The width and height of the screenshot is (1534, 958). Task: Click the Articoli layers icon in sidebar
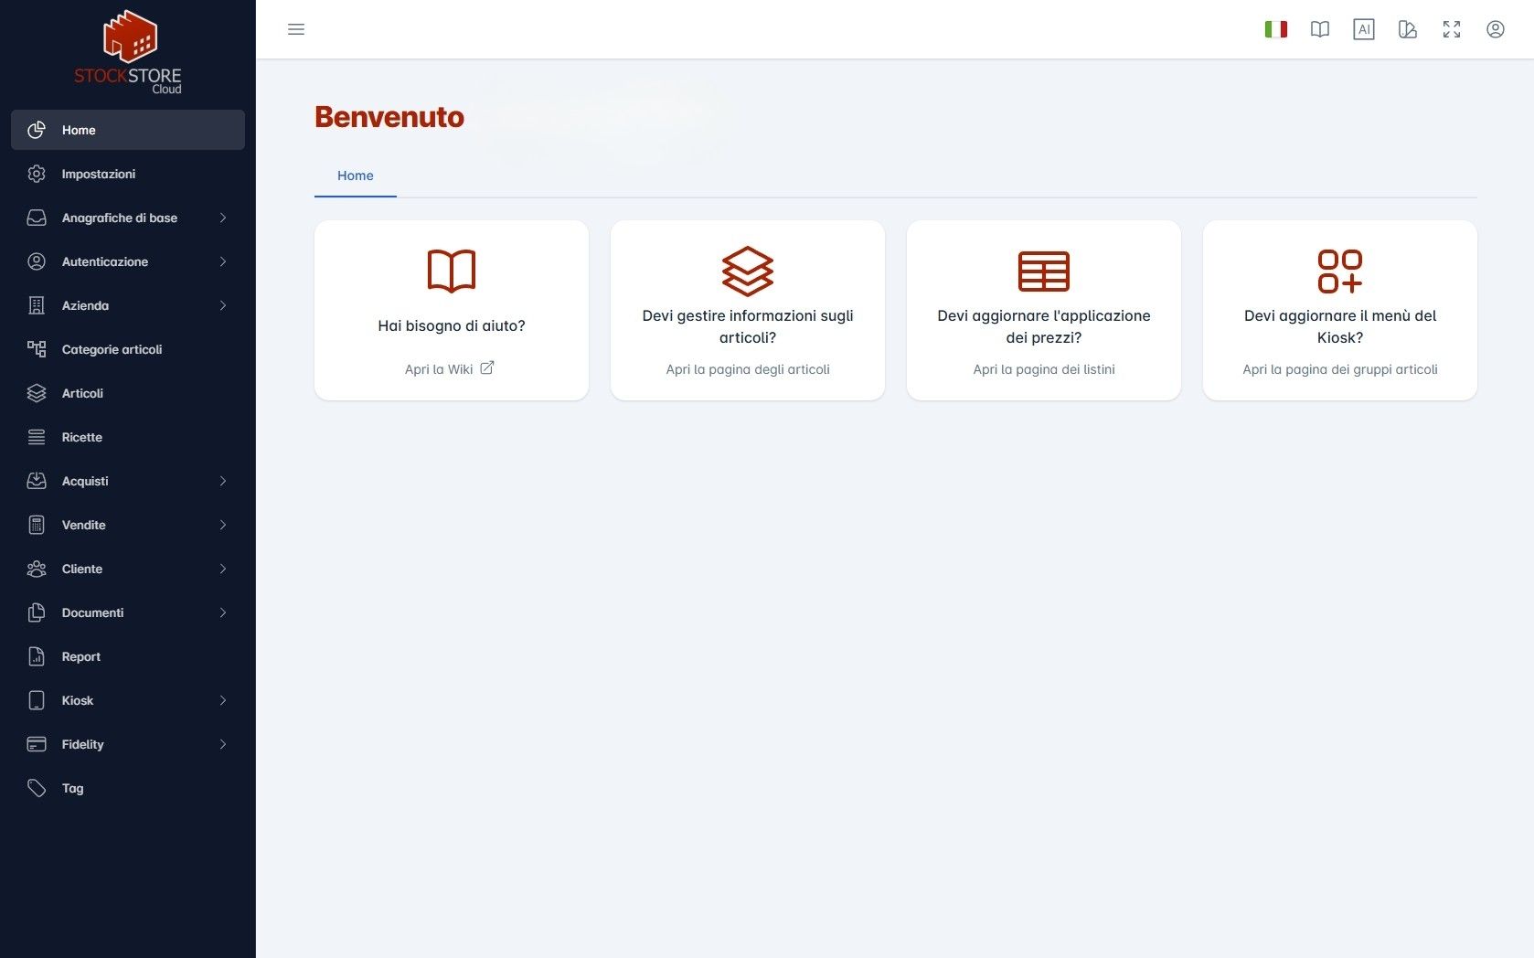click(37, 393)
